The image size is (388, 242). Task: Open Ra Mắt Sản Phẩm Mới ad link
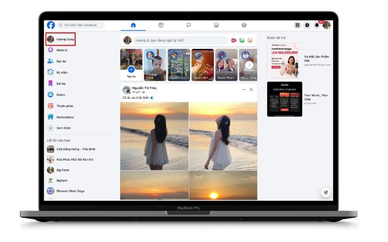pos(317,59)
